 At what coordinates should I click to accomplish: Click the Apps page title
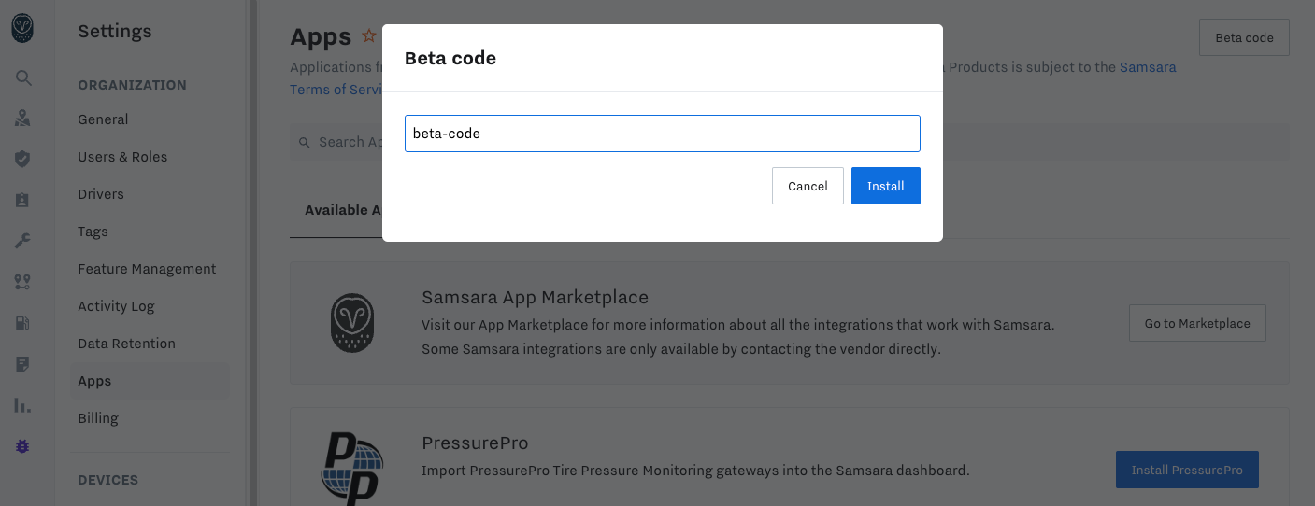[321, 36]
